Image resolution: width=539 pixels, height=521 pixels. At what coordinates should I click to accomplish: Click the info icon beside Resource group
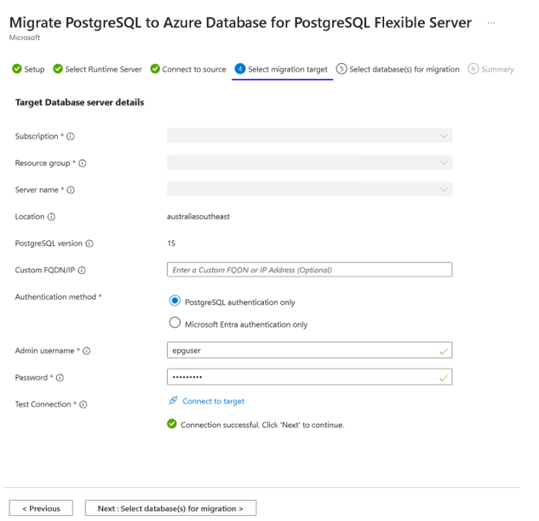click(83, 163)
